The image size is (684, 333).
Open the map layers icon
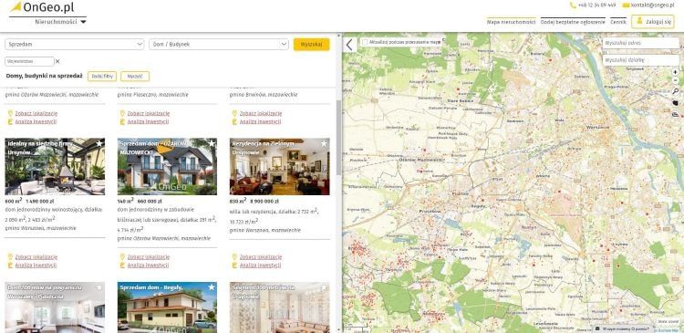(x=675, y=115)
